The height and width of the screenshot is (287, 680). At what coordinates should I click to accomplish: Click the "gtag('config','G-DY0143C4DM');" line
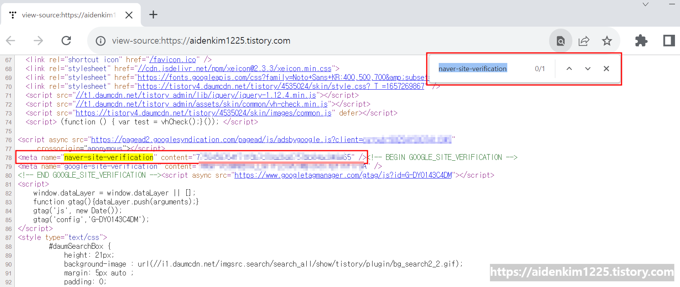pos(91,220)
